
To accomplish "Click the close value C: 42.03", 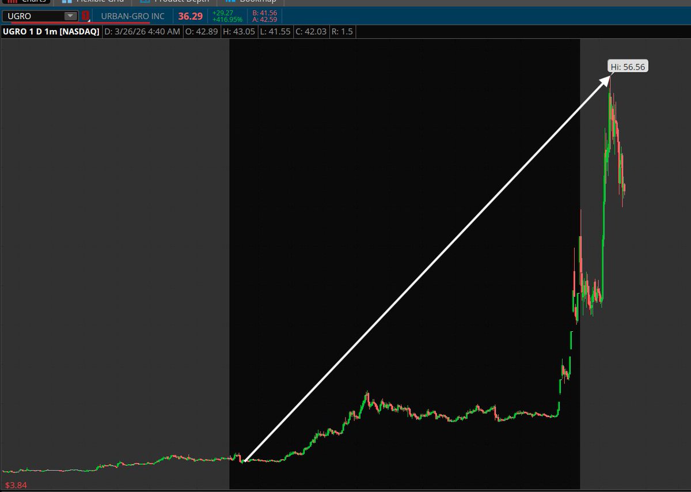I will [x=311, y=31].
